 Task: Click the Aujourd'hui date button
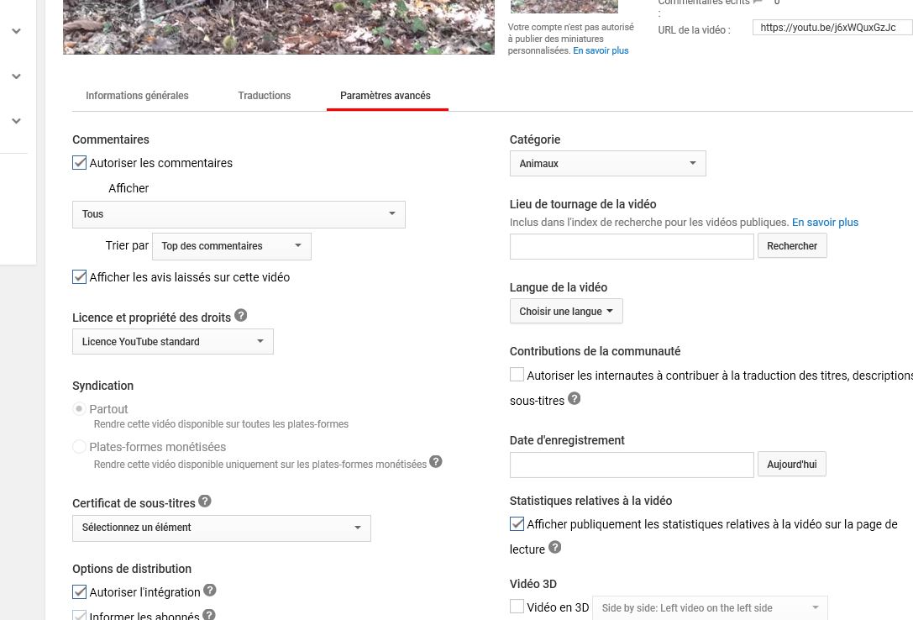pyautogui.click(x=791, y=465)
